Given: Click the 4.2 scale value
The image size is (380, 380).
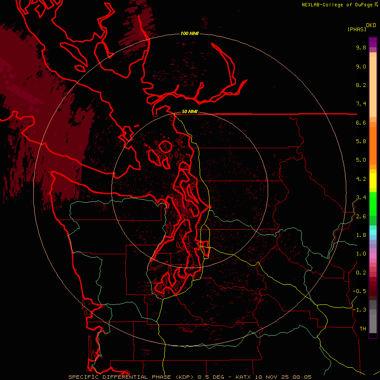Looking at the screenshot, I should (361, 179).
